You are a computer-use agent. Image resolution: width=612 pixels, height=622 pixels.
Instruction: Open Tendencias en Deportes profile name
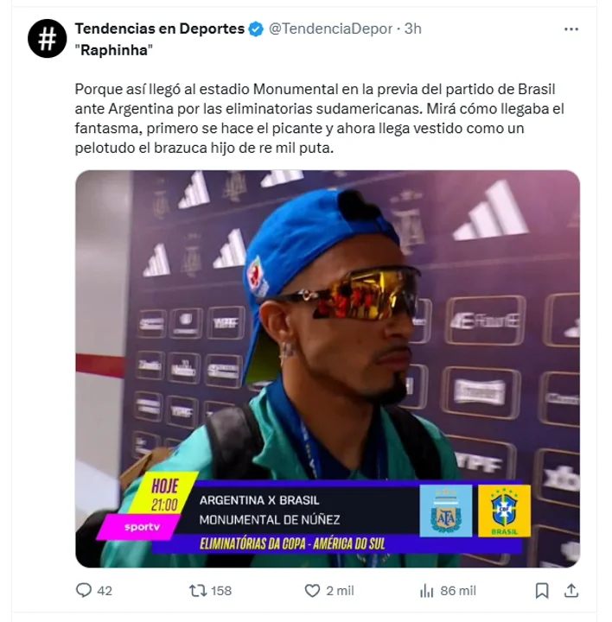[160, 29]
